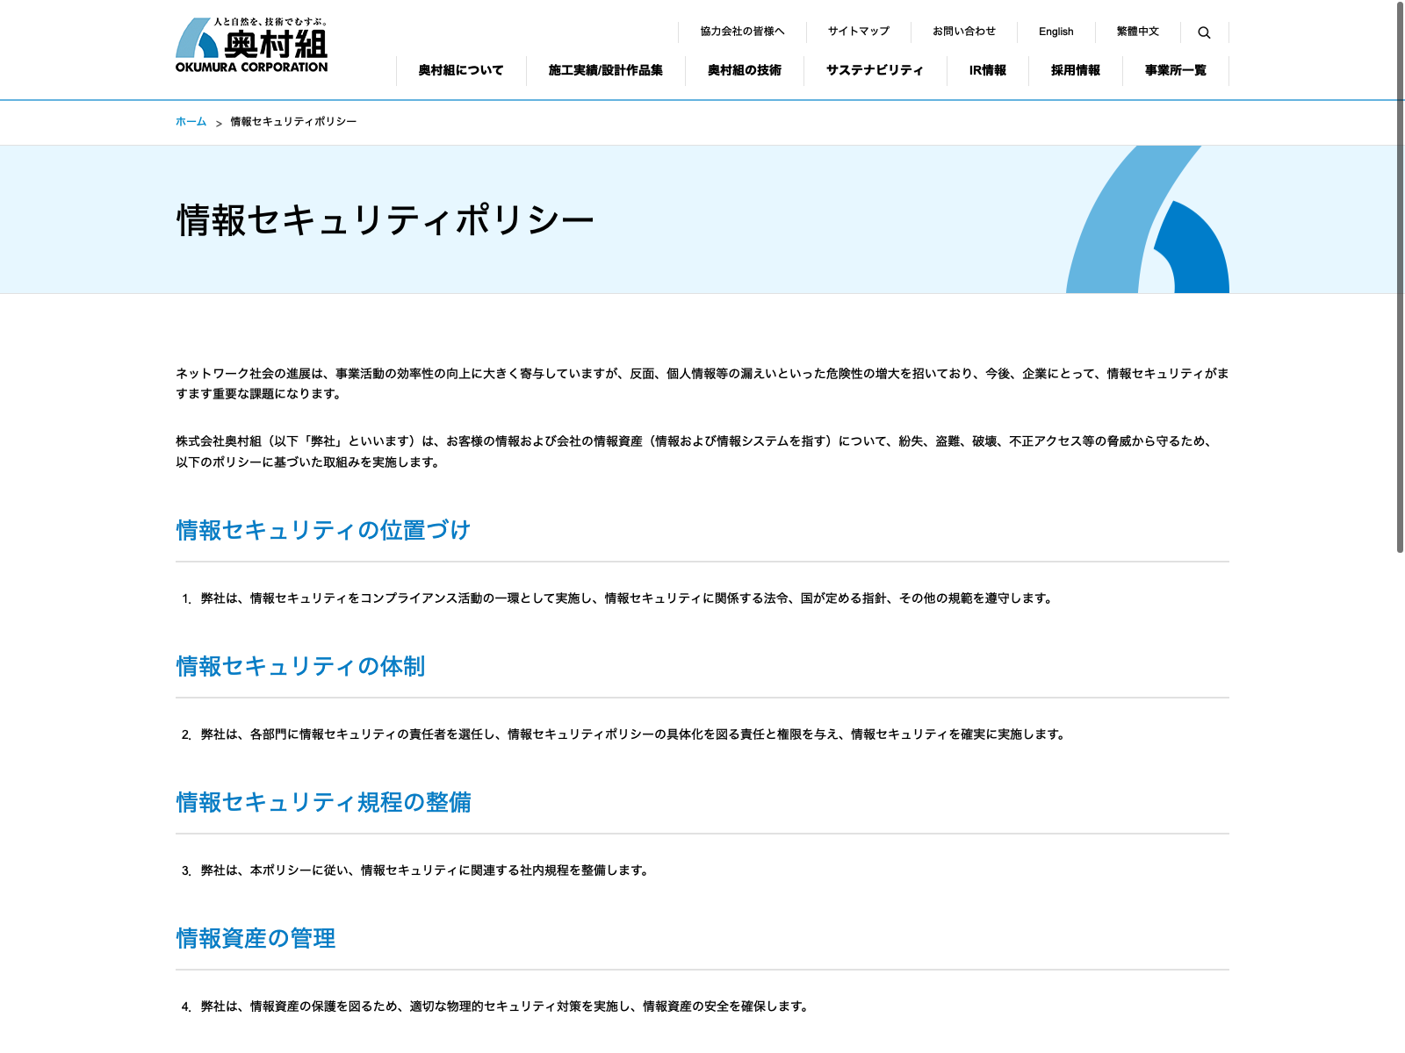Viewport: 1405px width, 1053px height.
Task: Open 施工実績/設計作品集 menu
Action: tap(605, 70)
